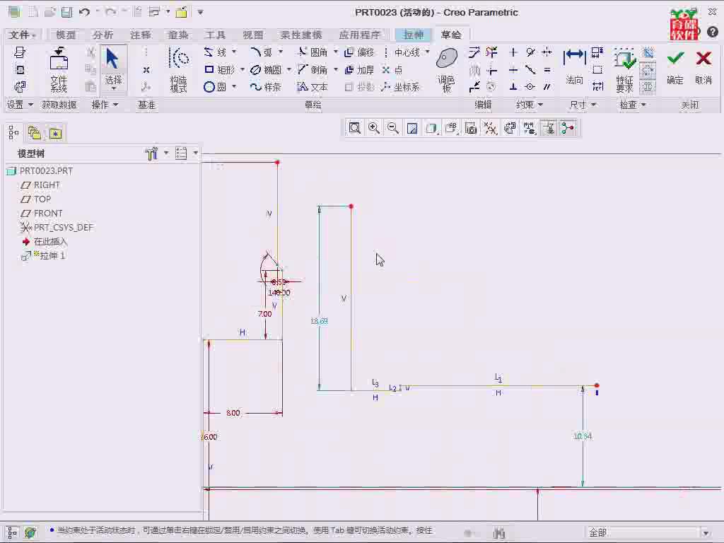
Task: Apply the Vertical constraint icon
Action: click(513, 52)
